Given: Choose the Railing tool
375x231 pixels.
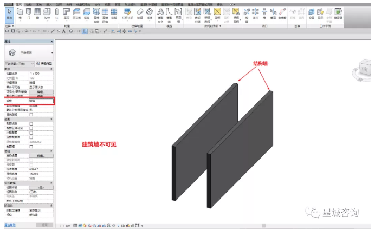Looking at the screenshot, I should 127,14.
